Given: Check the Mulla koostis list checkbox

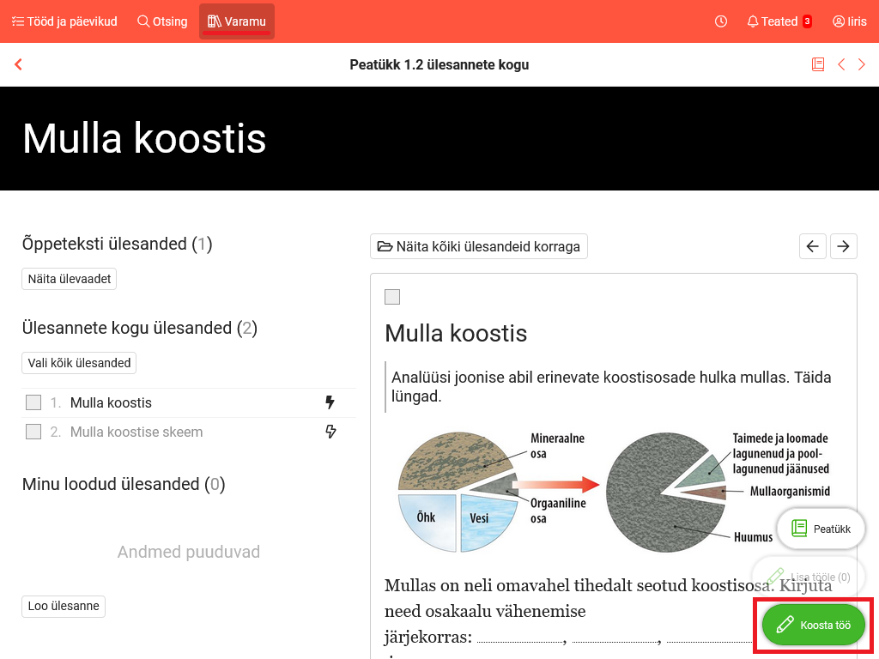Looking at the screenshot, I should [x=33, y=402].
